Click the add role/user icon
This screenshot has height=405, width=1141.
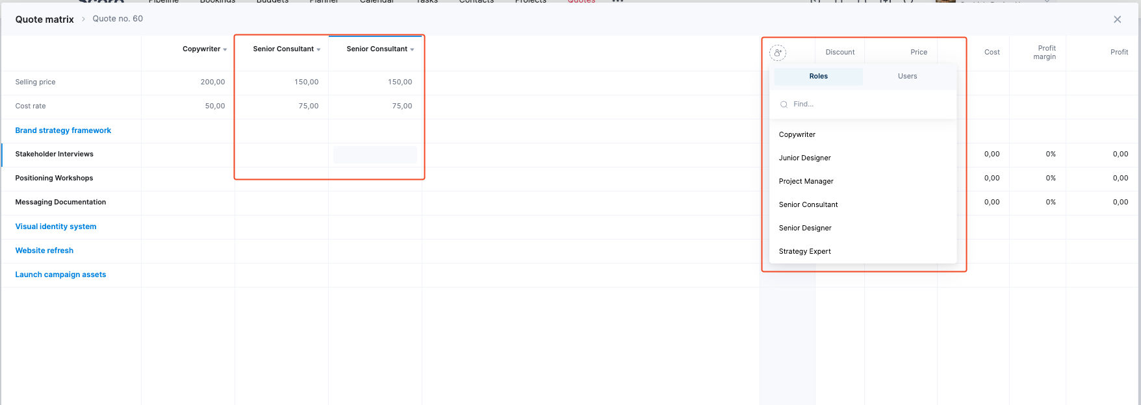(778, 53)
